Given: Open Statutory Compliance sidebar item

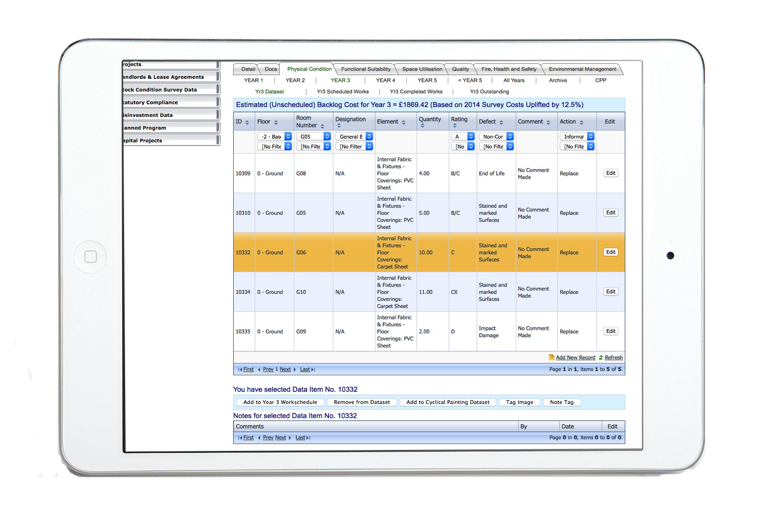Looking at the screenshot, I should (x=171, y=102).
